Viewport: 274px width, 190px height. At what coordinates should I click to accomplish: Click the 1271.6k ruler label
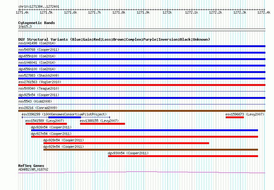pos(71,12)
